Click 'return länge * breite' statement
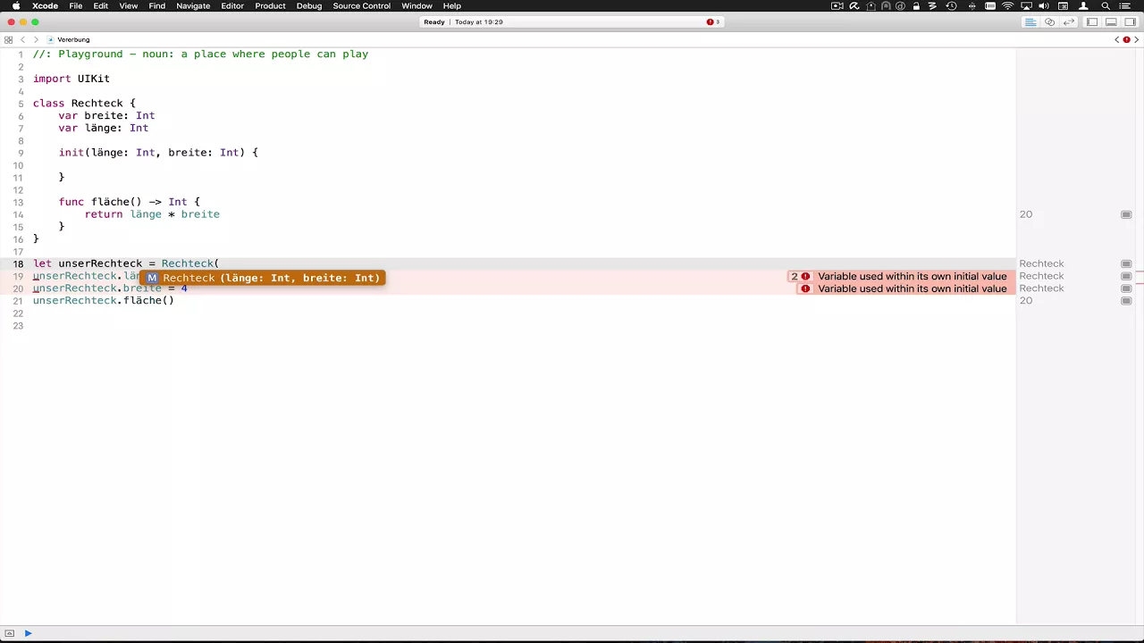Image resolution: width=1144 pixels, height=643 pixels. tap(152, 214)
